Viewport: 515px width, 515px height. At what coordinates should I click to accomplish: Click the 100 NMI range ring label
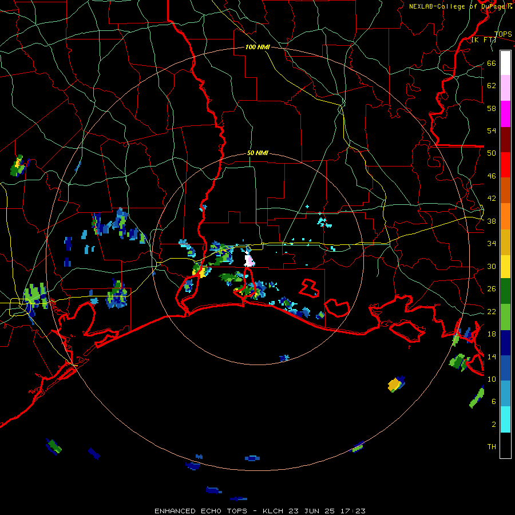[x=257, y=47]
